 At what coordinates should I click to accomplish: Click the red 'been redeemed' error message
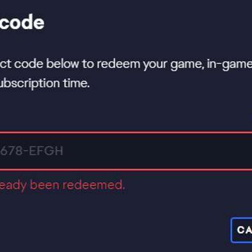[x=62, y=185]
